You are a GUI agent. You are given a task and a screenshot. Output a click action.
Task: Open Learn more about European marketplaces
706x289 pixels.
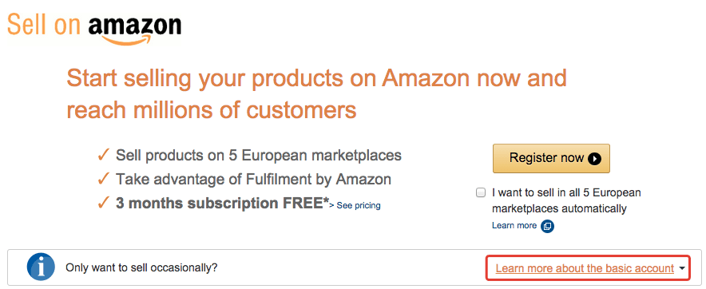tap(514, 225)
